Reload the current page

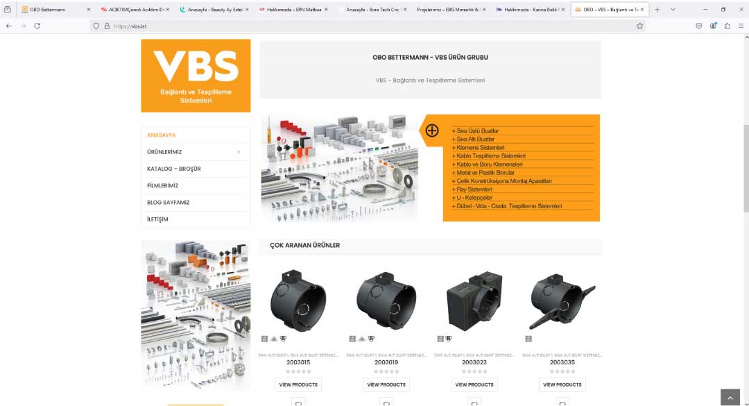point(37,26)
